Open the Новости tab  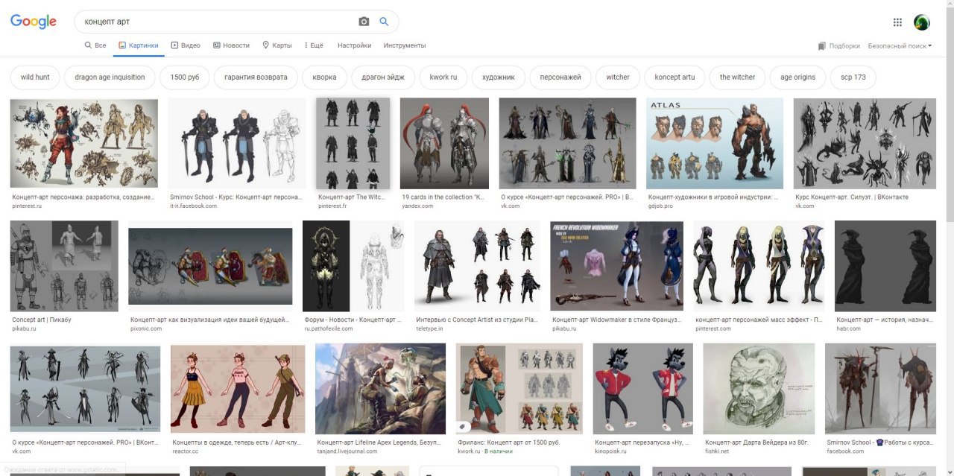[231, 45]
